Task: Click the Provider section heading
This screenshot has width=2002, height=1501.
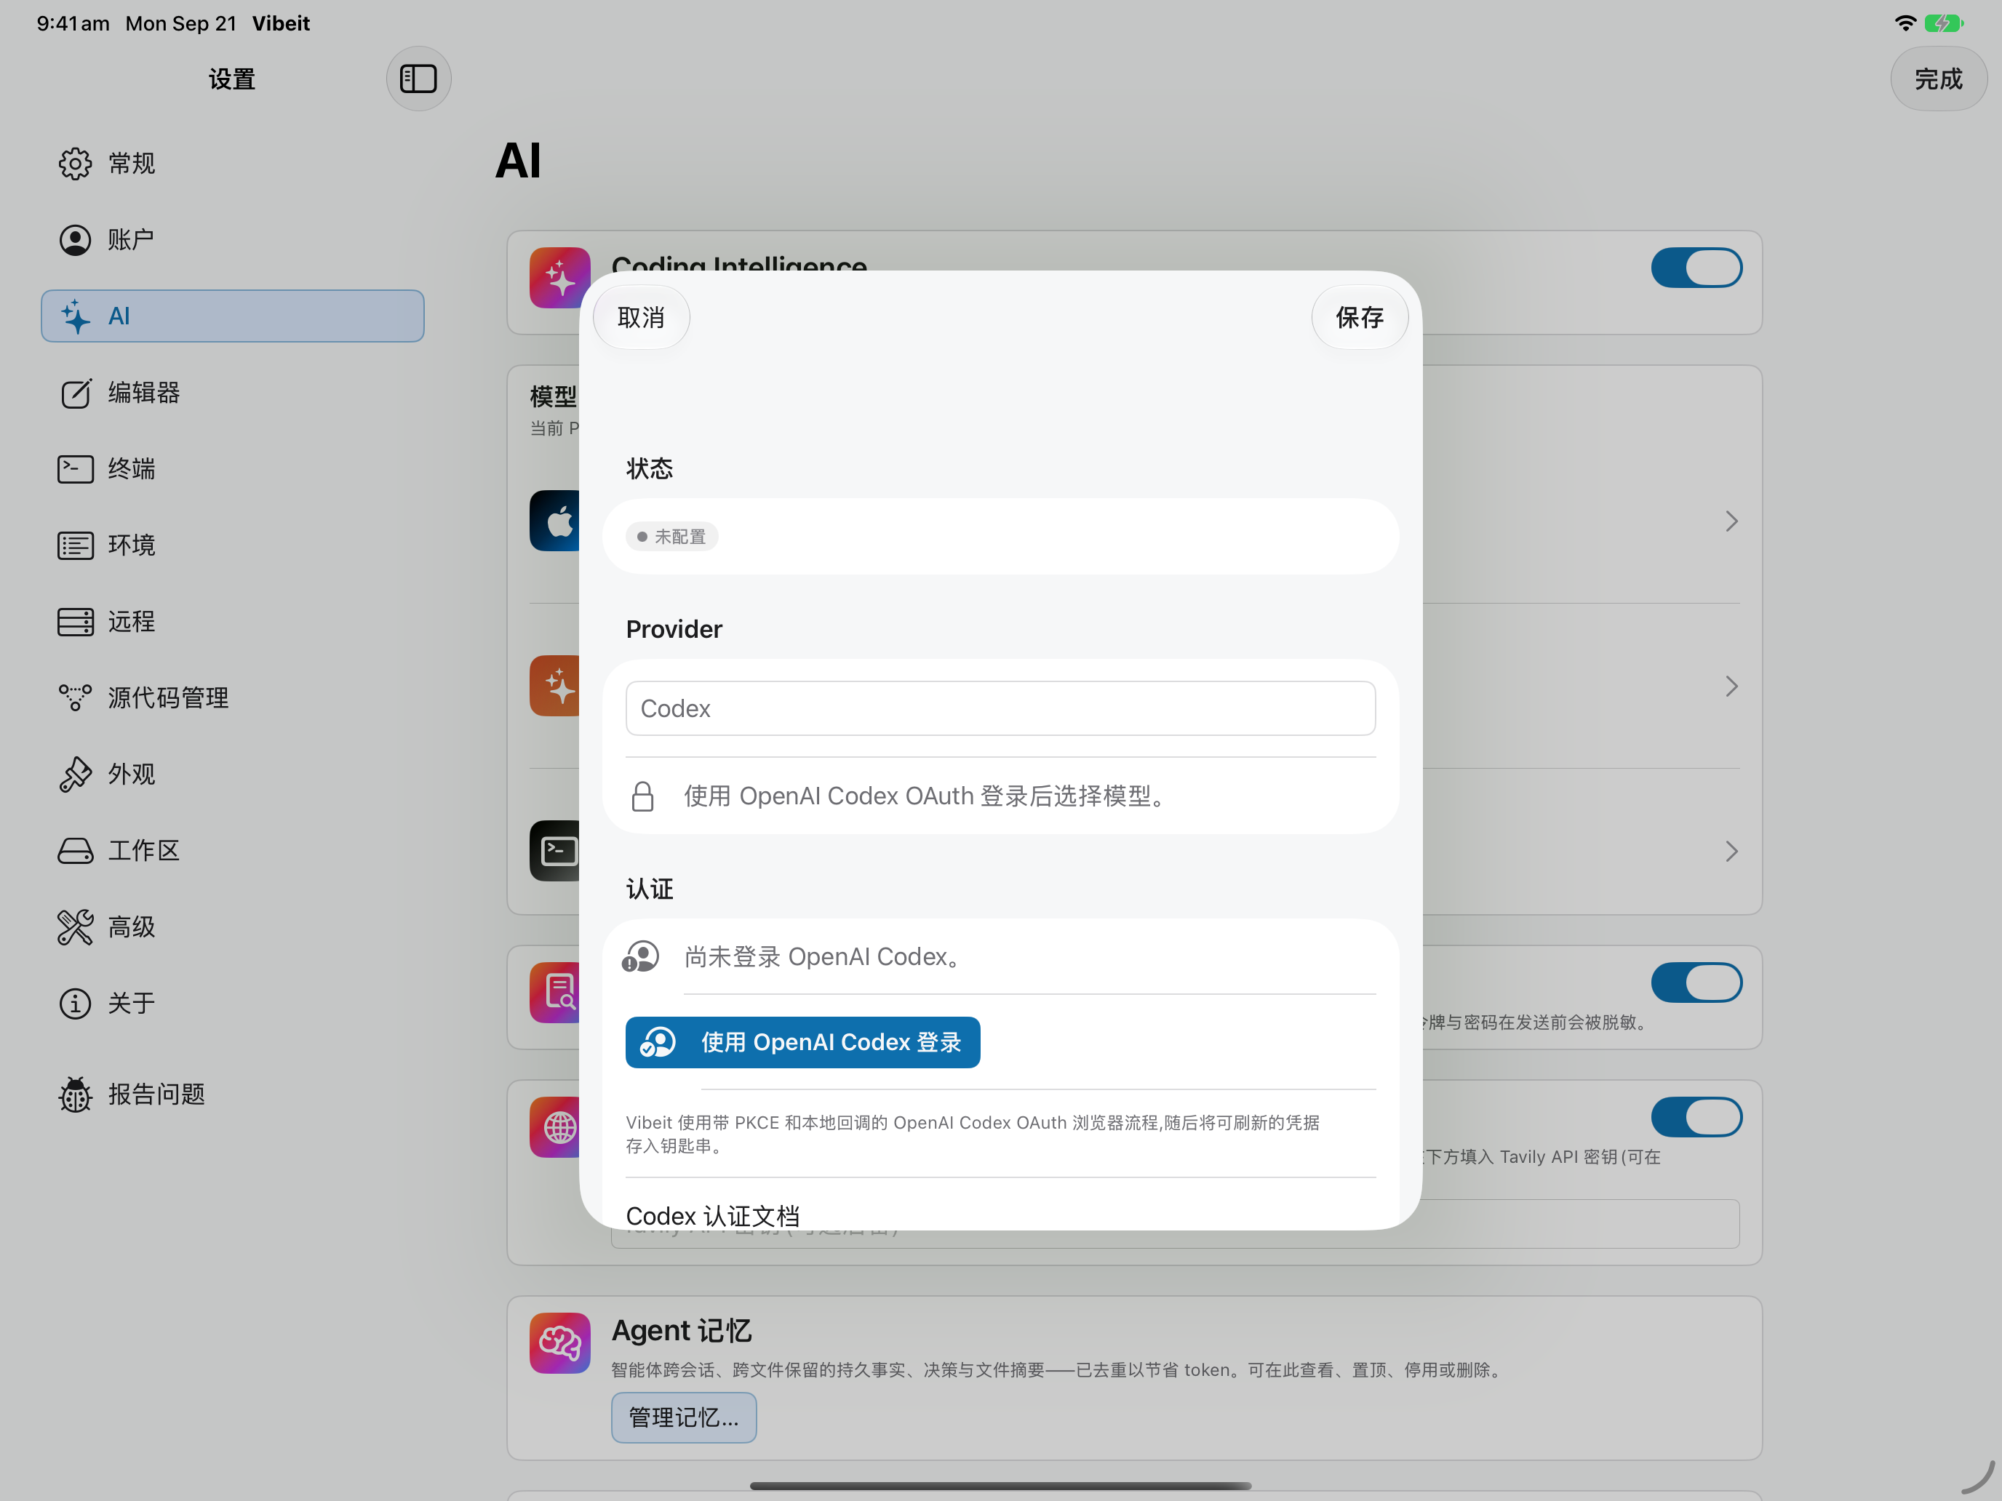Action: 674,630
